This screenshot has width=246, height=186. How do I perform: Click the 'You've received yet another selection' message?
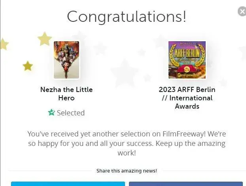coord(127,143)
